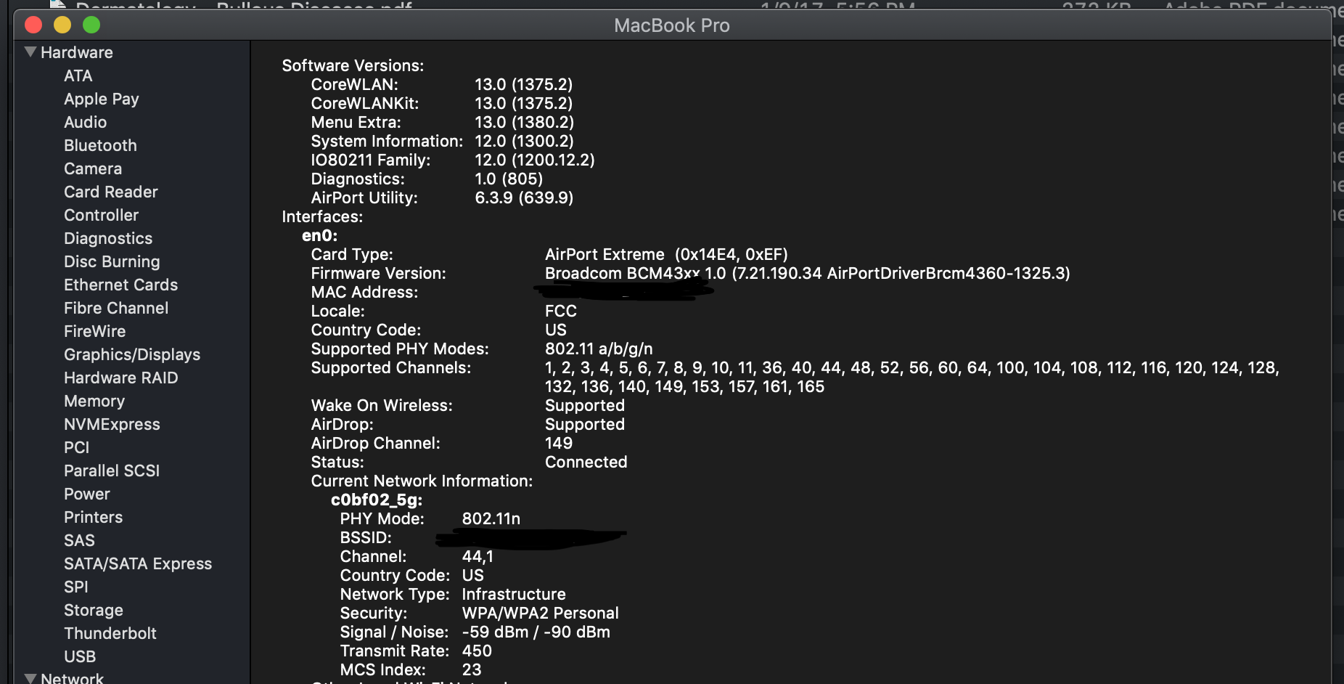The width and height of the screenshot is (1344, 684).
Task: Click AirDrop Channel value 149
Action: coord(559,443)
